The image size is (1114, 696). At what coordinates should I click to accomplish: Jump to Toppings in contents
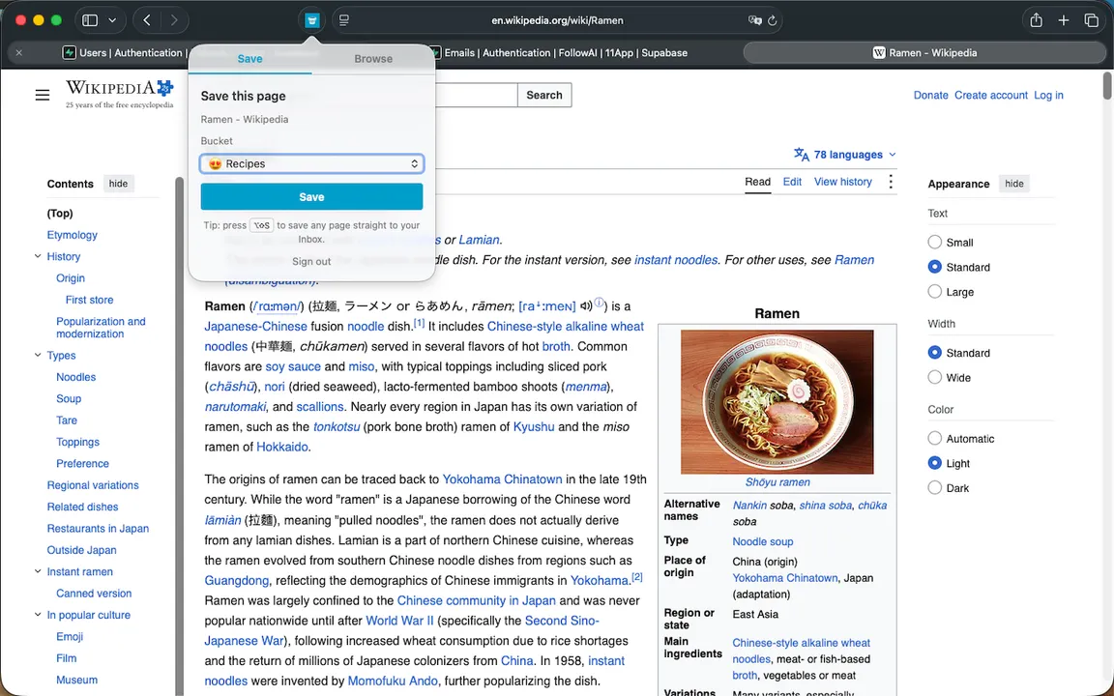77,442
